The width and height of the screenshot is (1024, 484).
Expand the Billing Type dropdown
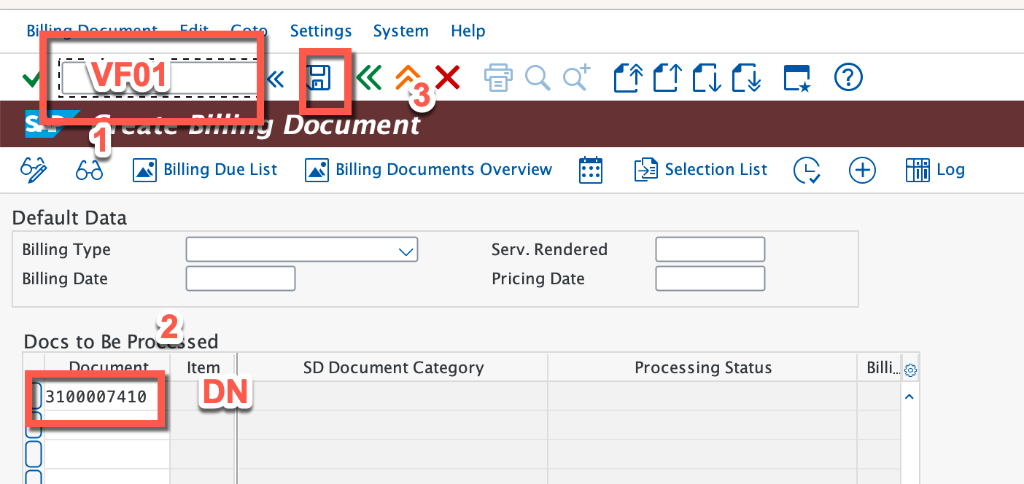coord(406,250)
